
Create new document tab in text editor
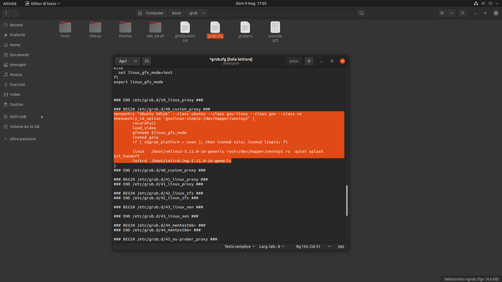[147, 61]
